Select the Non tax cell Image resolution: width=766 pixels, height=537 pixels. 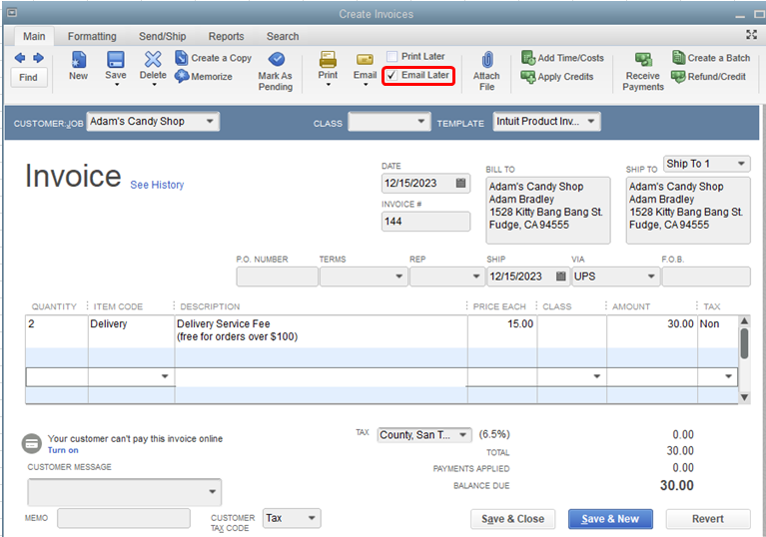point(717,331)
